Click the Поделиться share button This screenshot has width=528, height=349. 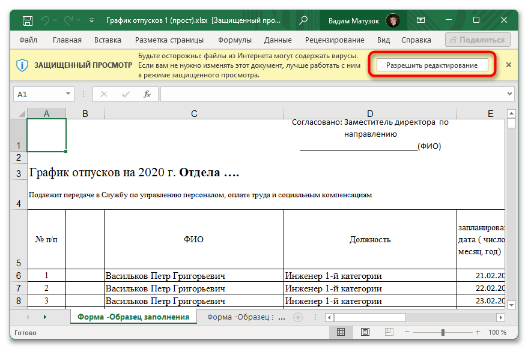(x=478, y=40)
